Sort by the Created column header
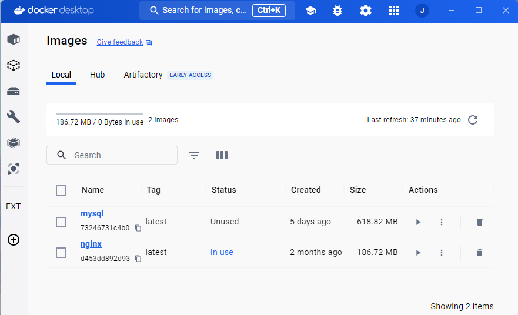The height and width of the screenshot is (315, 518). pos(306,190)
